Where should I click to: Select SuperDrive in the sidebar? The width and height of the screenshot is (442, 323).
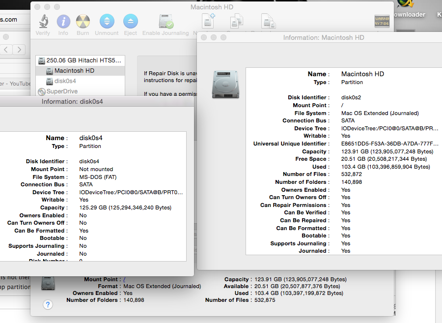(62, 91)
